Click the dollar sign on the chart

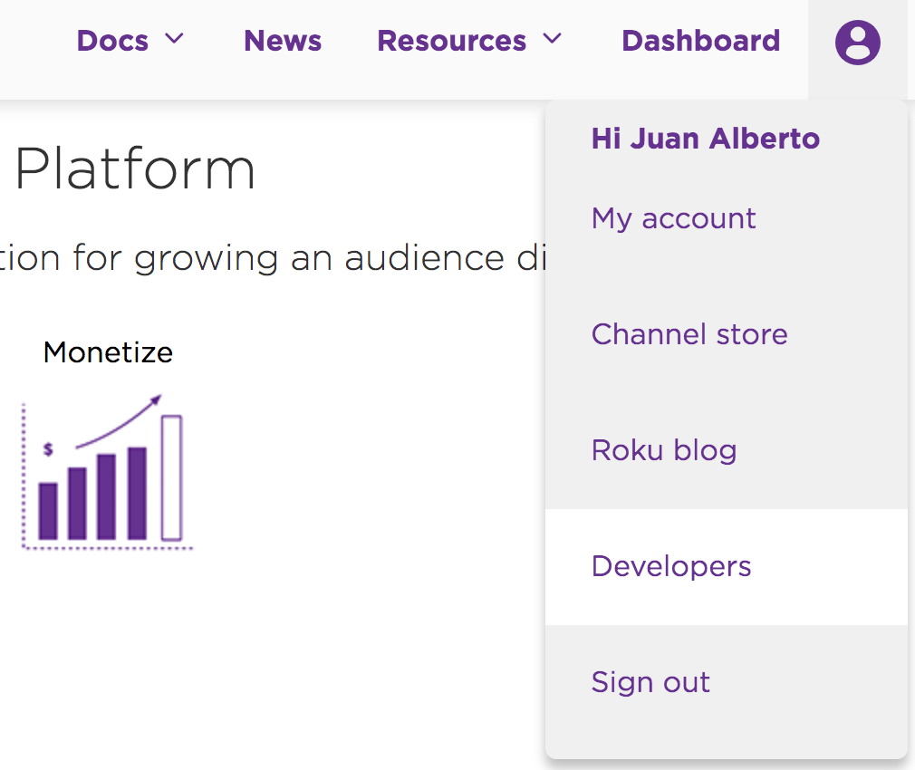click(x=48, y=449)
